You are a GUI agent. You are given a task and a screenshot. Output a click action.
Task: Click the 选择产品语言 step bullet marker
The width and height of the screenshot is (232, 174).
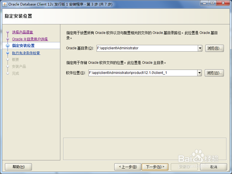click(x=8, y=32)
